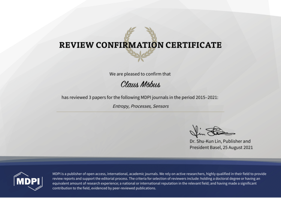Click footer line starting "review reports and support the editorial"
The height and width of the screenshot is (198, 281).
[x=156, y=179]
